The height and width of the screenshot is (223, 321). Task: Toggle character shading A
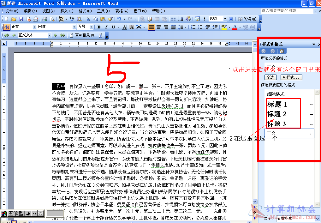click(132, 27)
